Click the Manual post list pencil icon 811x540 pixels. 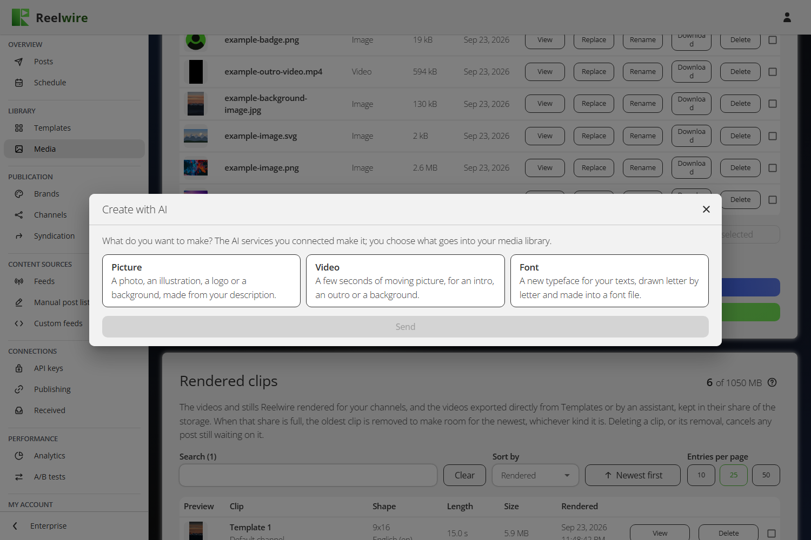19,302
